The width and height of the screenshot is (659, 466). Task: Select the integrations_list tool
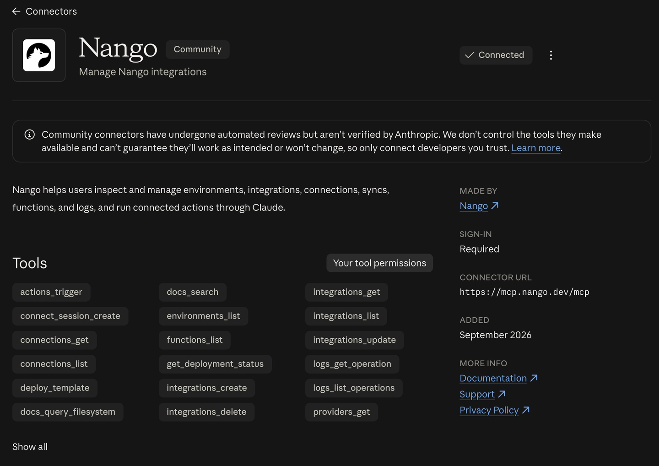click(x=346, y=316)
